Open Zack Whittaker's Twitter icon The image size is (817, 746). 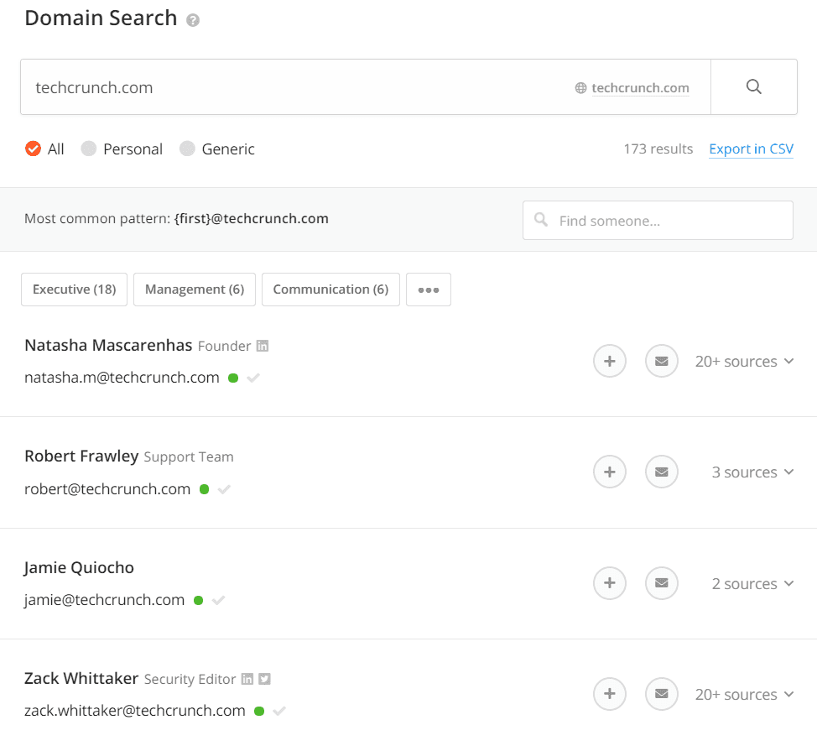click(x=265, y=679)
